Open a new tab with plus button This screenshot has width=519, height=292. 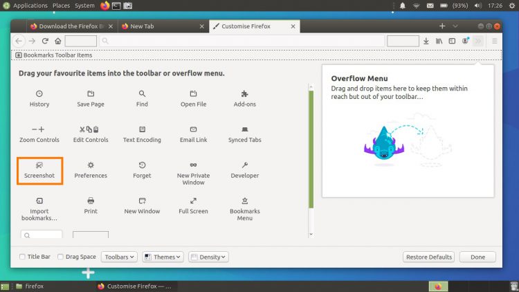[442, 26]
